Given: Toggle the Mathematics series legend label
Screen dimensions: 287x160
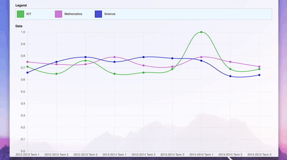Looking at the screenshot, I should 73,14.
